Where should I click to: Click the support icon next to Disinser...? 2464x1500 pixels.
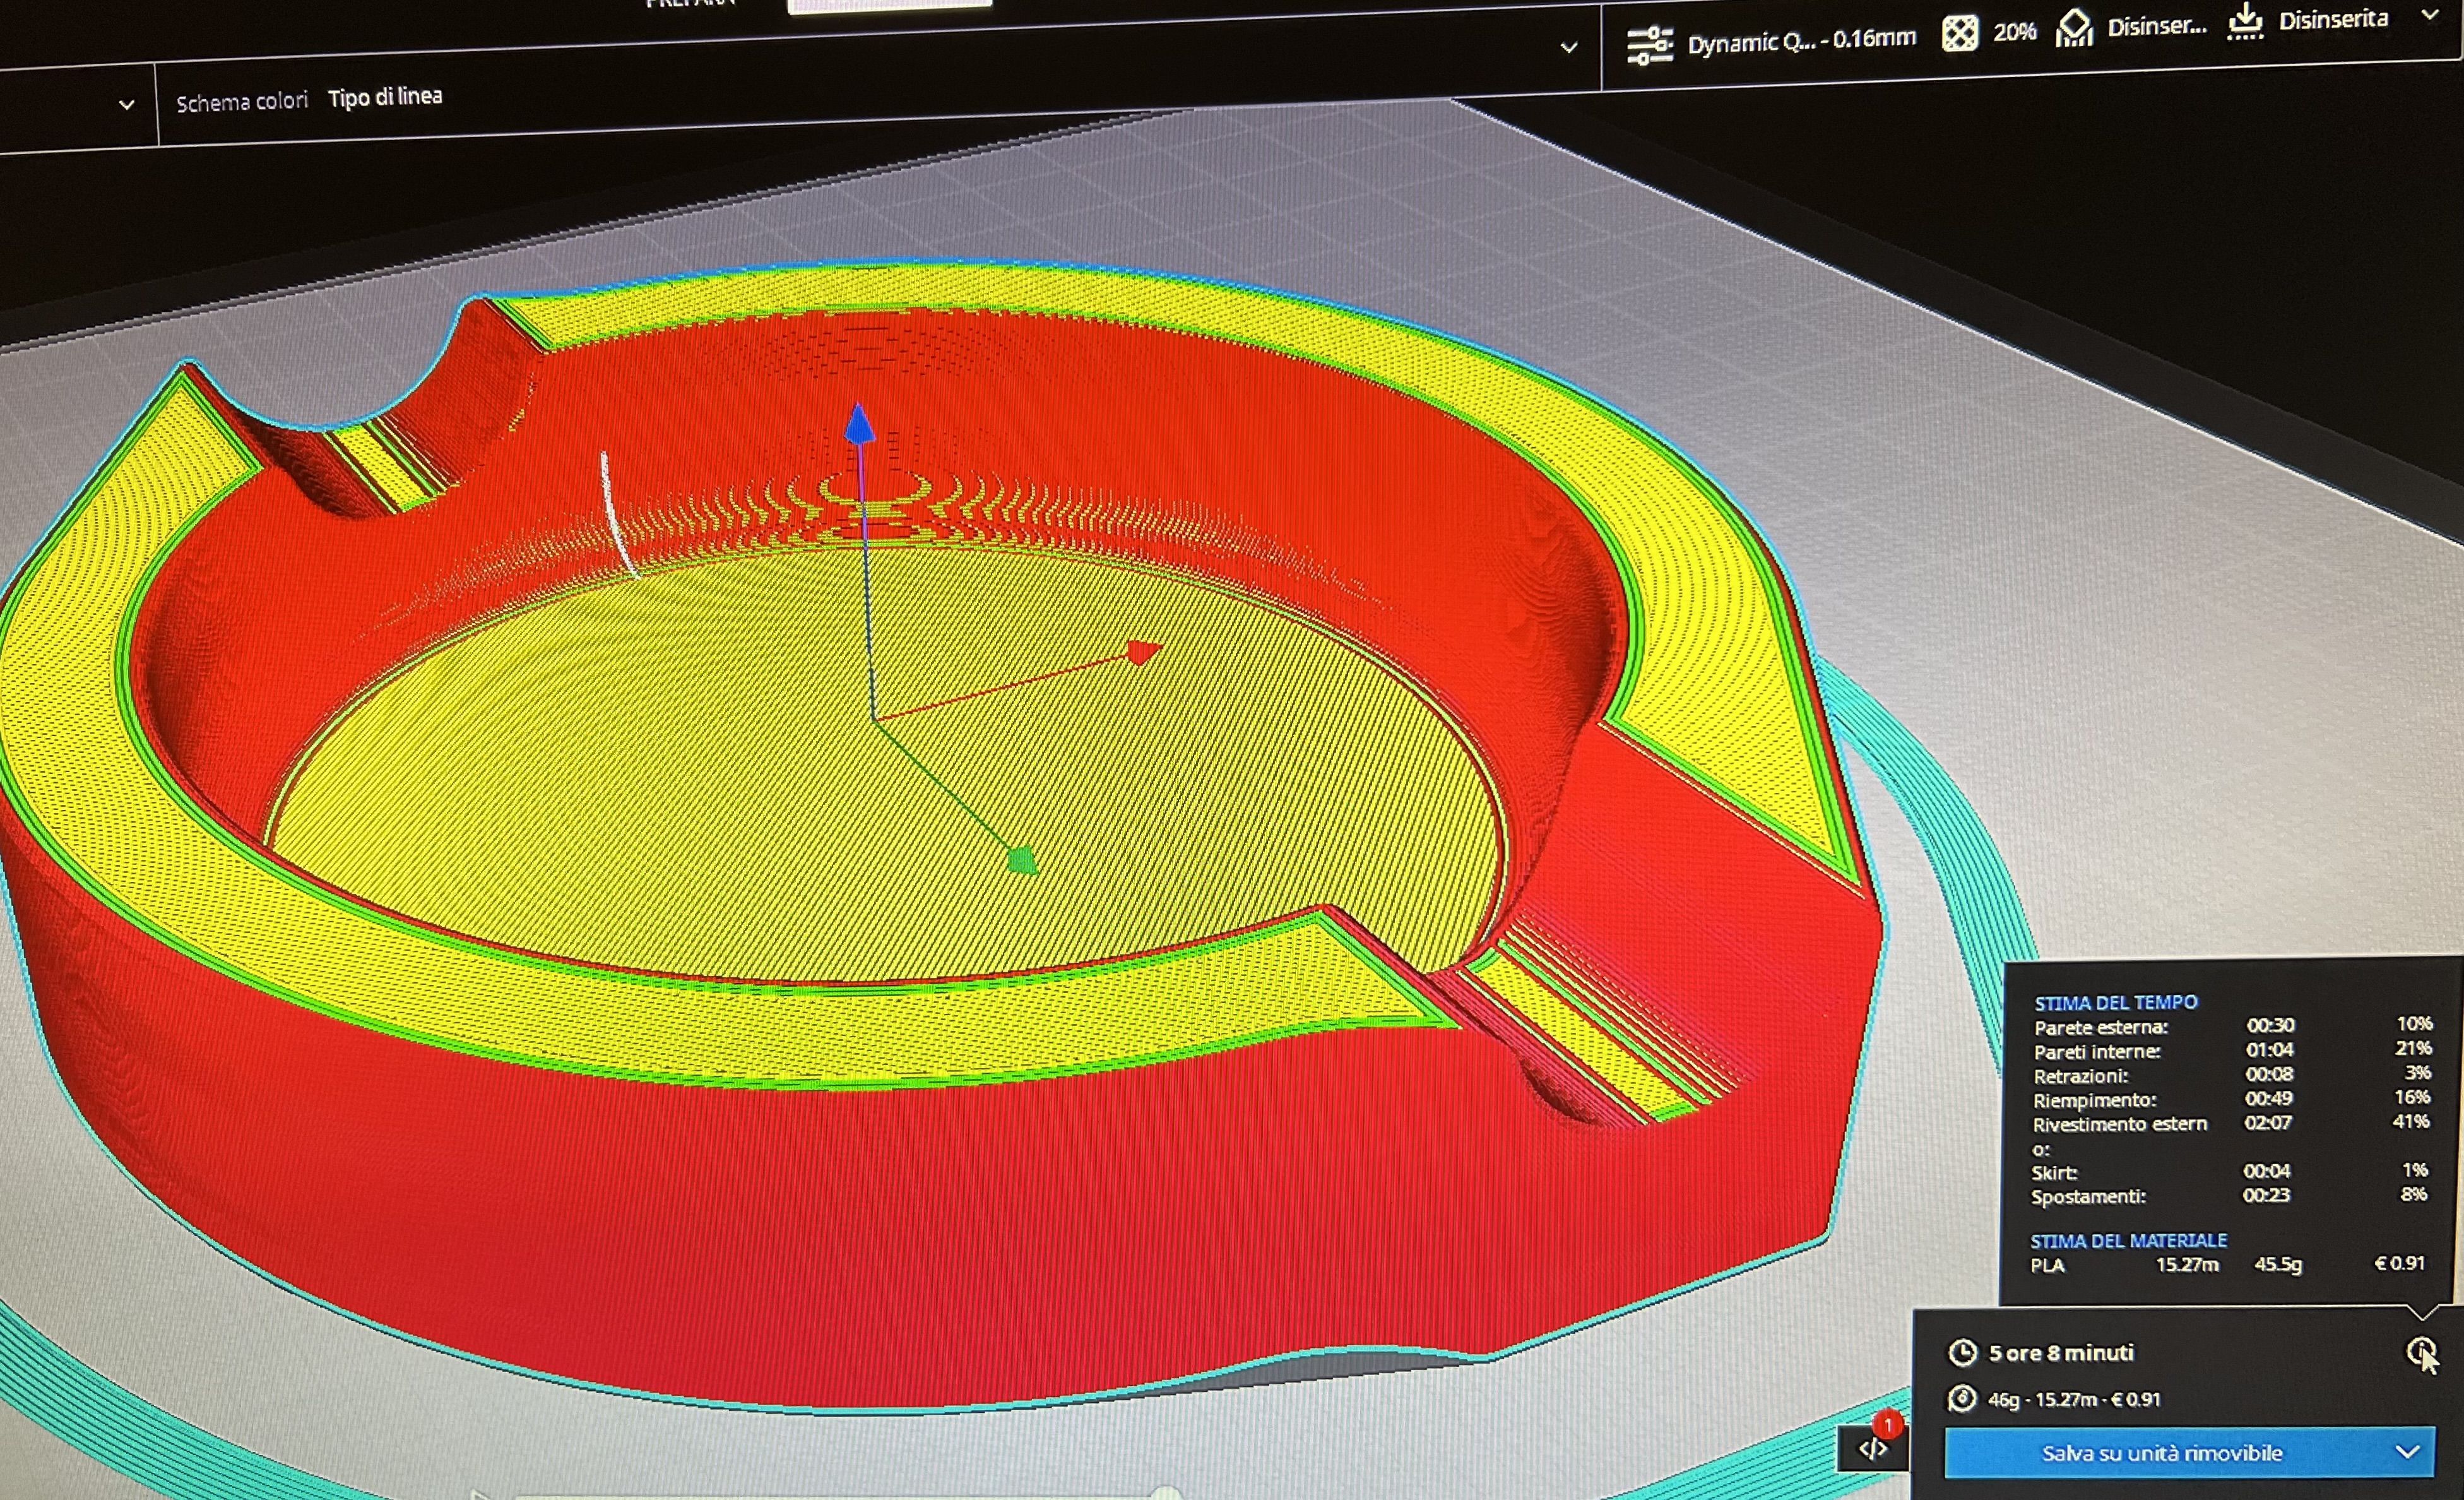[2074, 28]
